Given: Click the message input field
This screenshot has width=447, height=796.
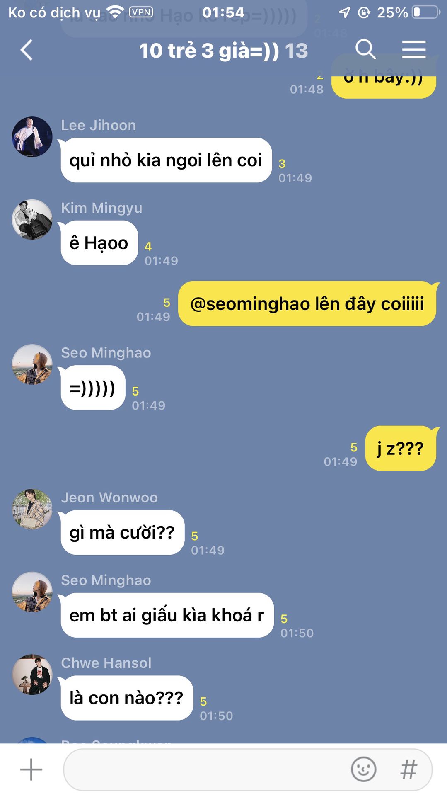Looking at the screenshot, I should click(247, 769).
